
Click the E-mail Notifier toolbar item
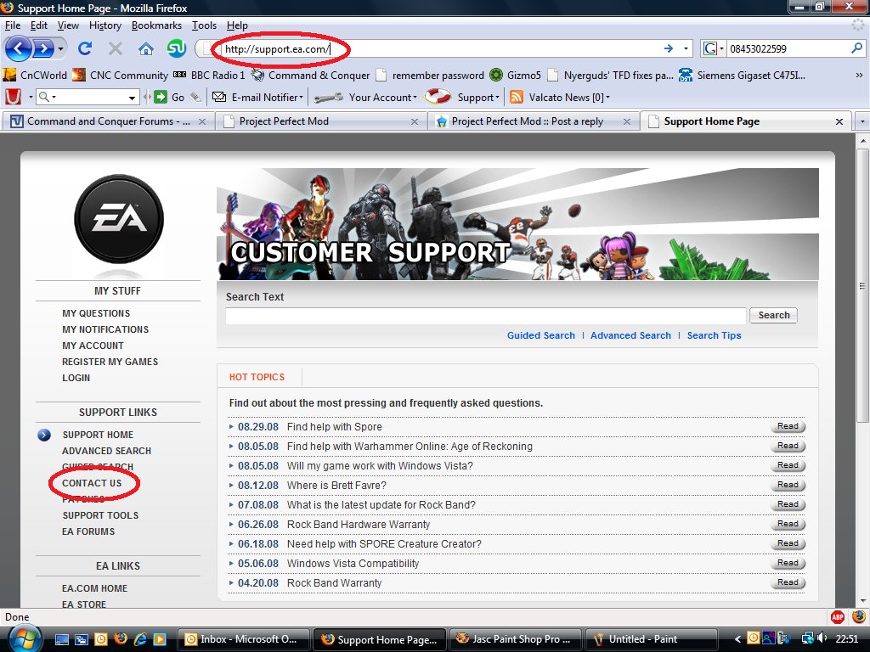tap(258, 98)
